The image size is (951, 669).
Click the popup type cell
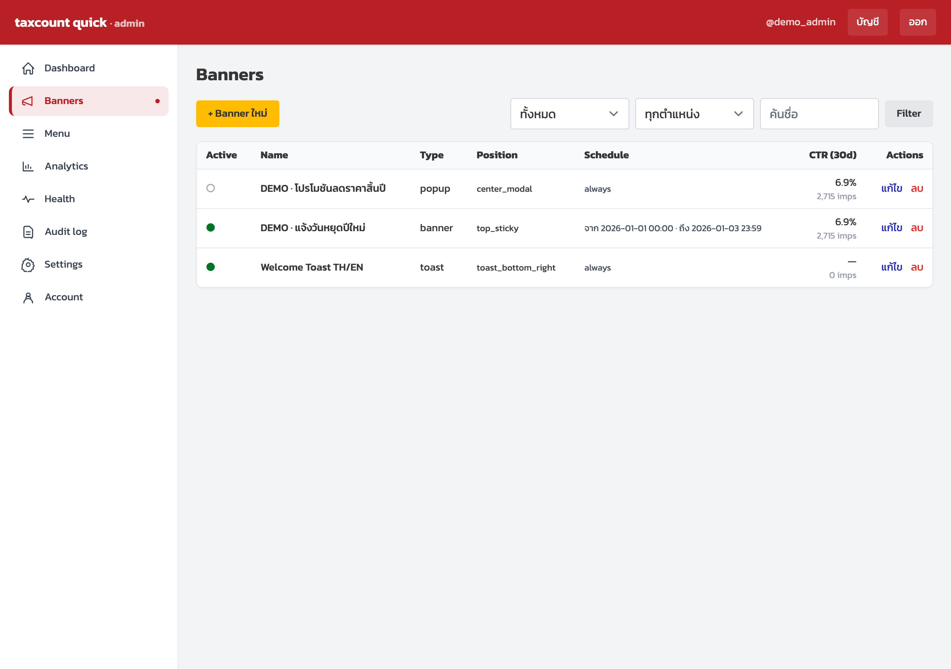(435, 189)
